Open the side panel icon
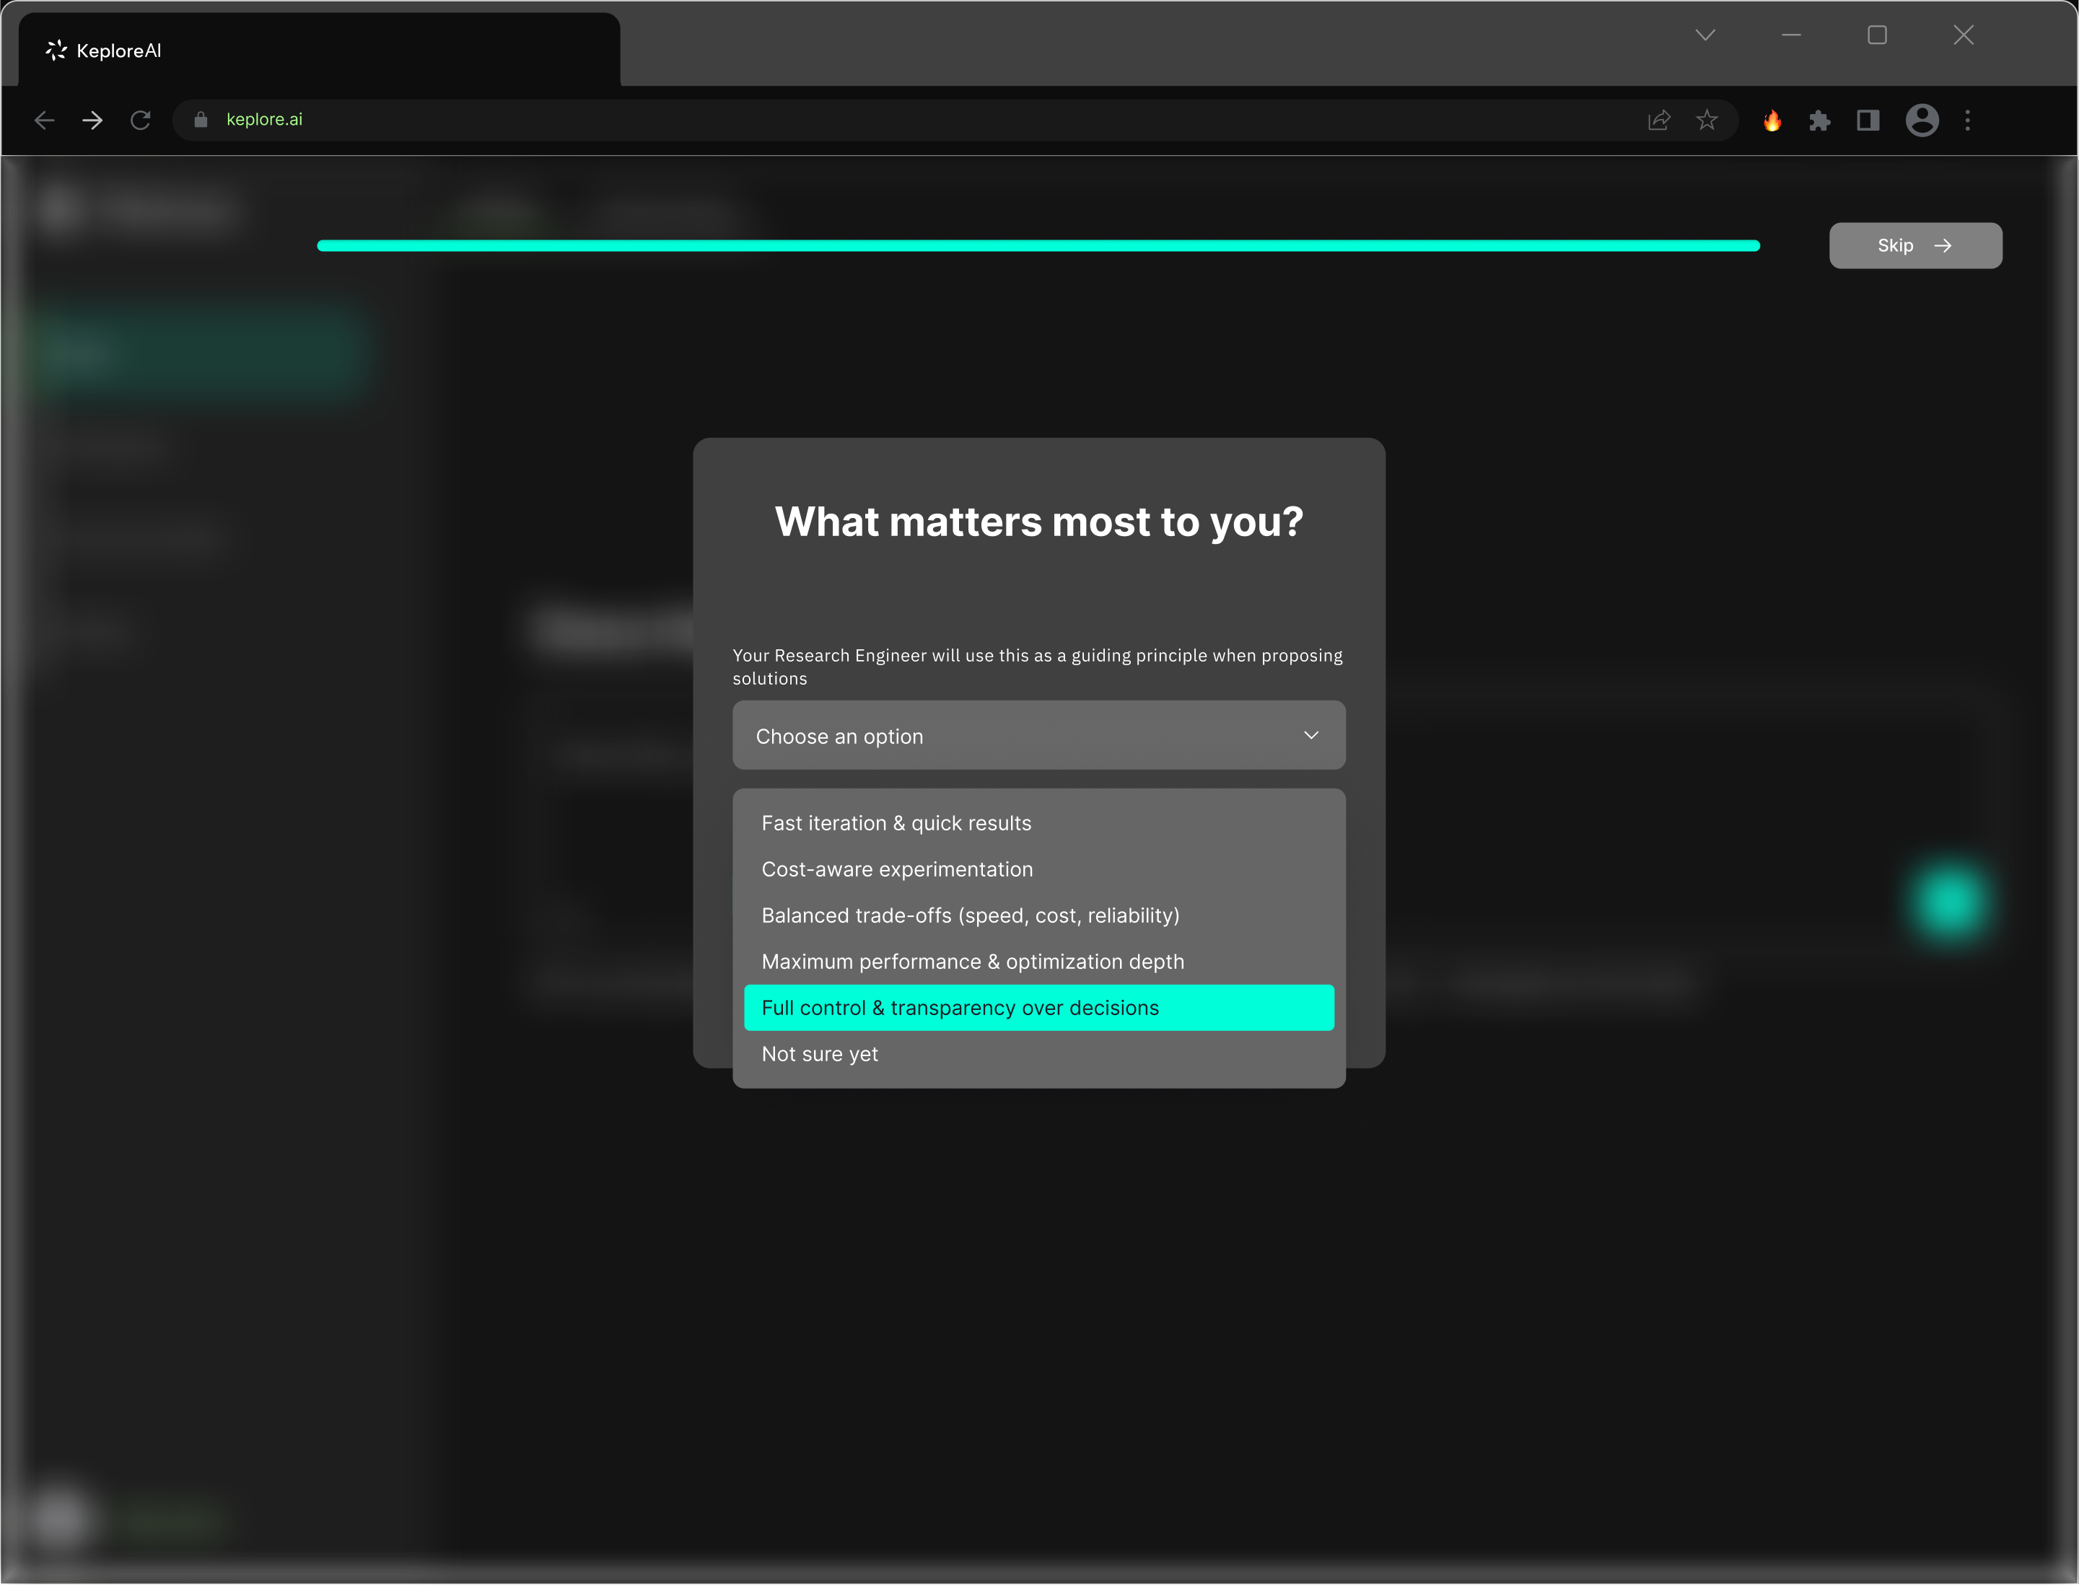This screenshot has height=1585, width=2079. (1868, 120)
